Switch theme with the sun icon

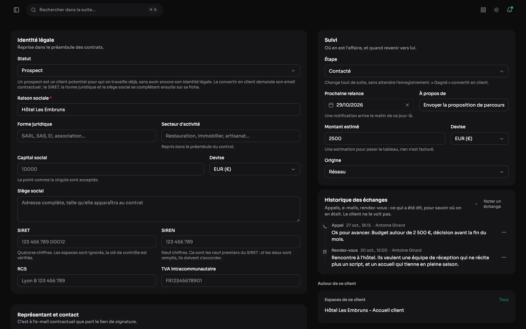coord(496,10)
